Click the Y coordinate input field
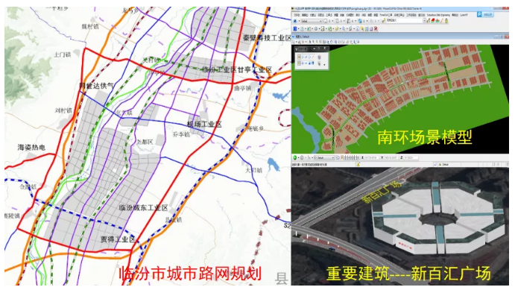 pyautogui.click(x=391, y=157)
